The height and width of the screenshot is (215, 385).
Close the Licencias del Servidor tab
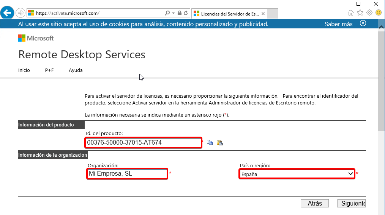click(263, 14)
